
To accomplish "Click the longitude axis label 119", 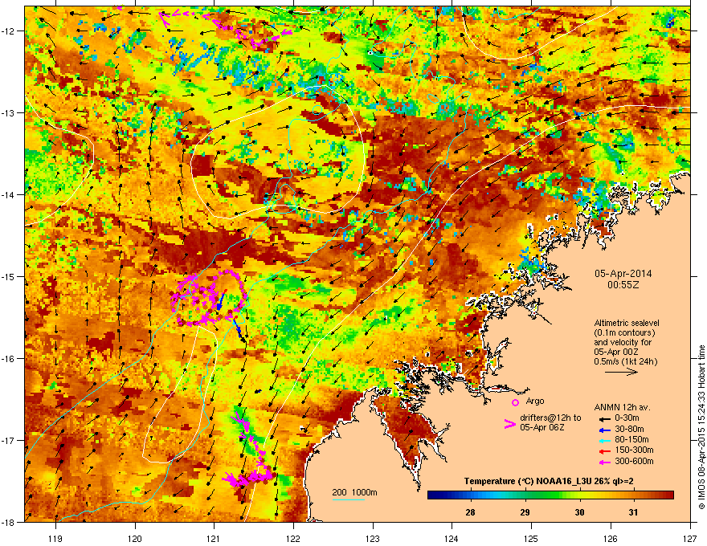I will [x=55, y=538].
